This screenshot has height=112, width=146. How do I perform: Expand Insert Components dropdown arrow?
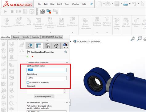click(19, 33)
